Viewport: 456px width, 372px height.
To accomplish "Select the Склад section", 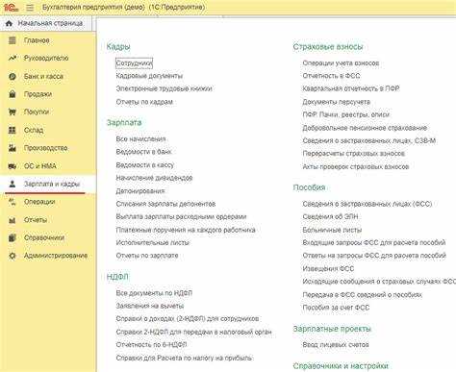I will (x=34, y=130).
